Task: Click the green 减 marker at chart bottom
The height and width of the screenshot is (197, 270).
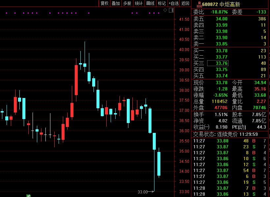Action: [x=29, y=196]
